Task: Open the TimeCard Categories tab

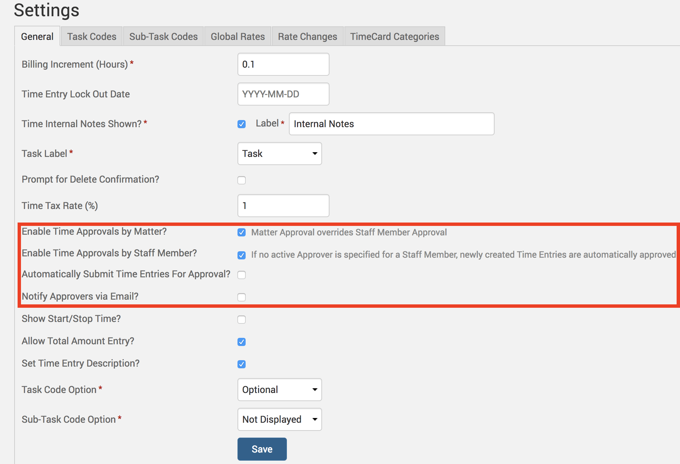Action: coord(394,37)
